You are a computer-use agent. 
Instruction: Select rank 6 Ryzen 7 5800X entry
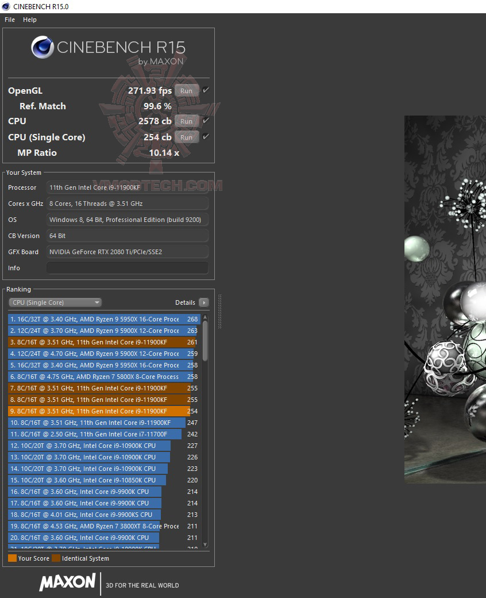[104, 377]
